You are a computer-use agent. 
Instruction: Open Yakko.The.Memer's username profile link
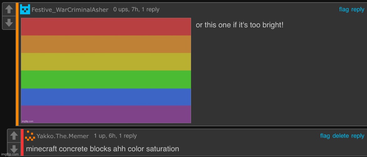[62, 136]
